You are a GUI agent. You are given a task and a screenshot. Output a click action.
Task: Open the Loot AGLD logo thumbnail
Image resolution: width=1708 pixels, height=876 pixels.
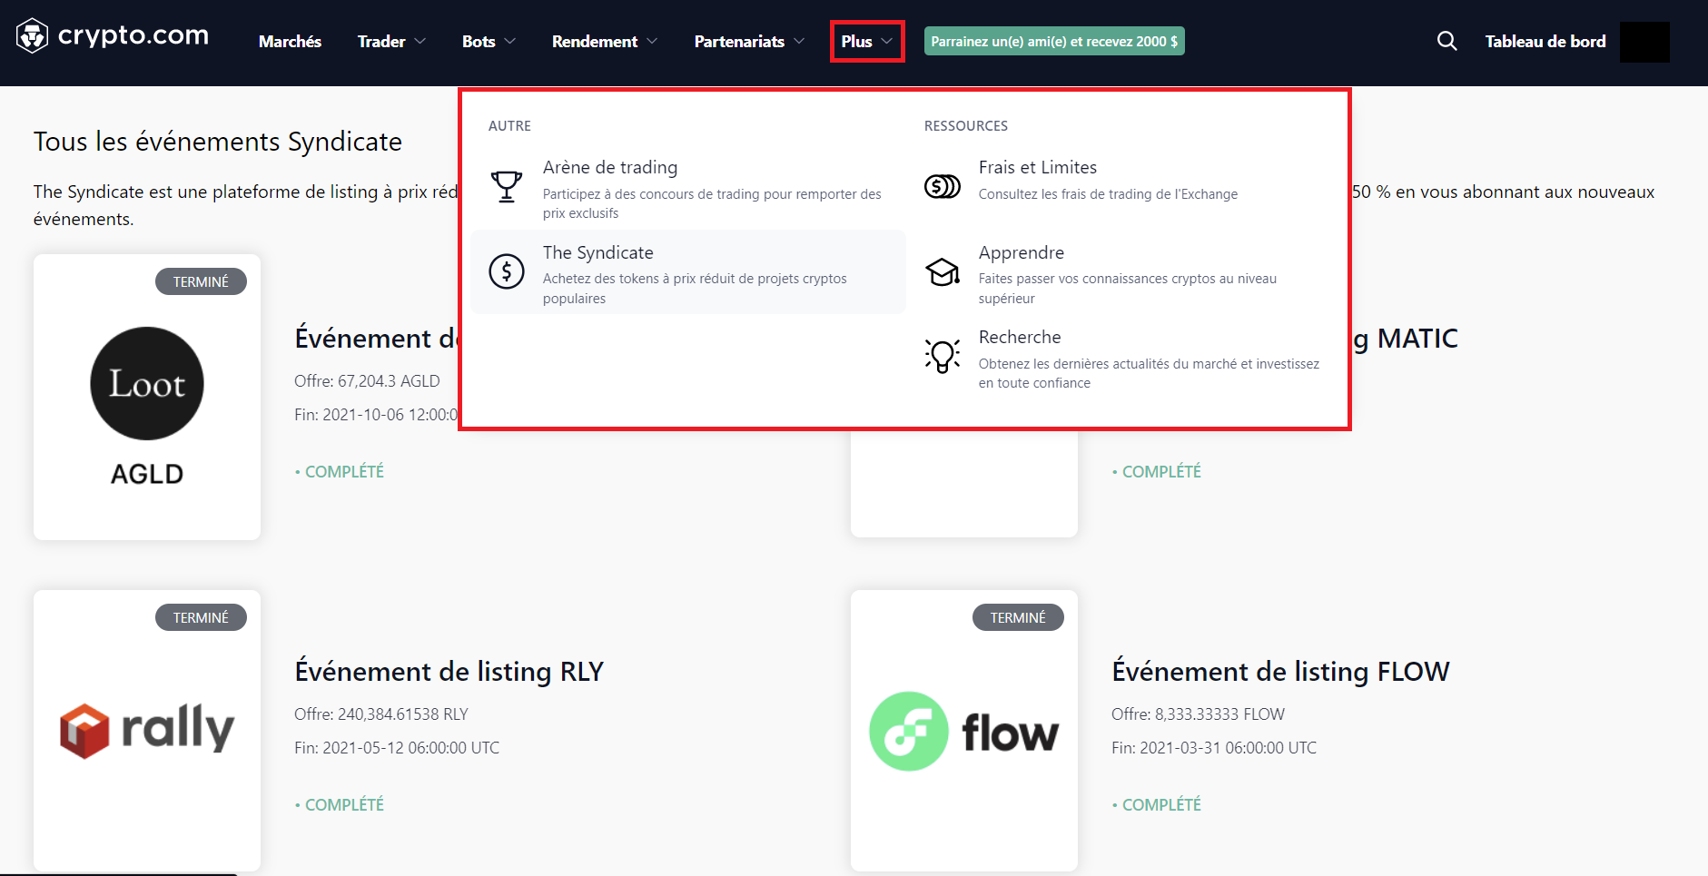[x=147, y=384]
